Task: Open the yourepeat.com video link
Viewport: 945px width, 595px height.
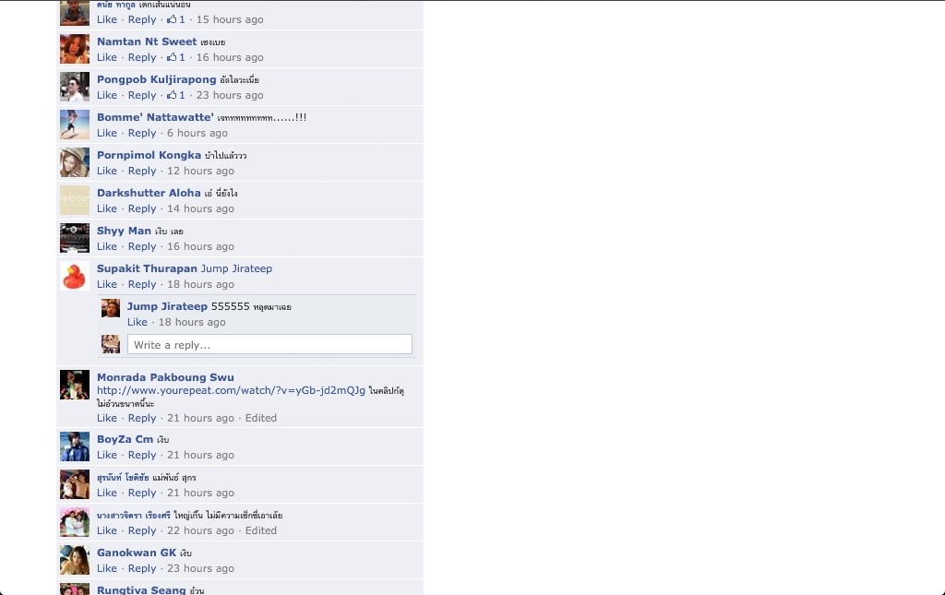Action: [x=231, y=390]
